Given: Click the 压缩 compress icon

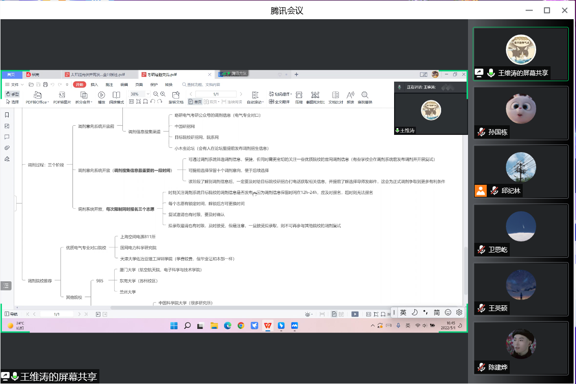Looking at the screenshot, I should (x=299, y=95).
